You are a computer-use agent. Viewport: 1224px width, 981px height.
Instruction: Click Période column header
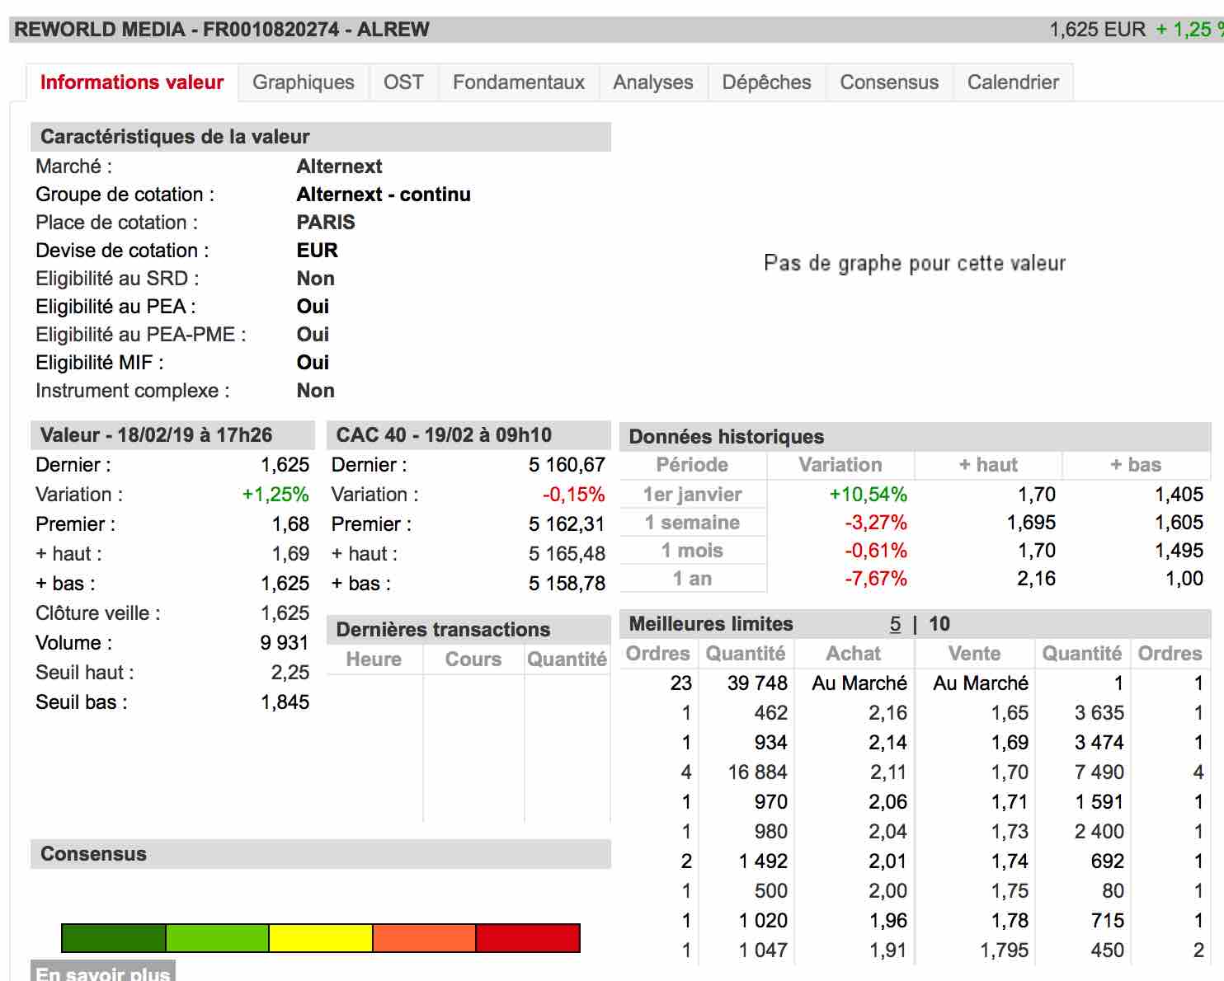point(692,465)
